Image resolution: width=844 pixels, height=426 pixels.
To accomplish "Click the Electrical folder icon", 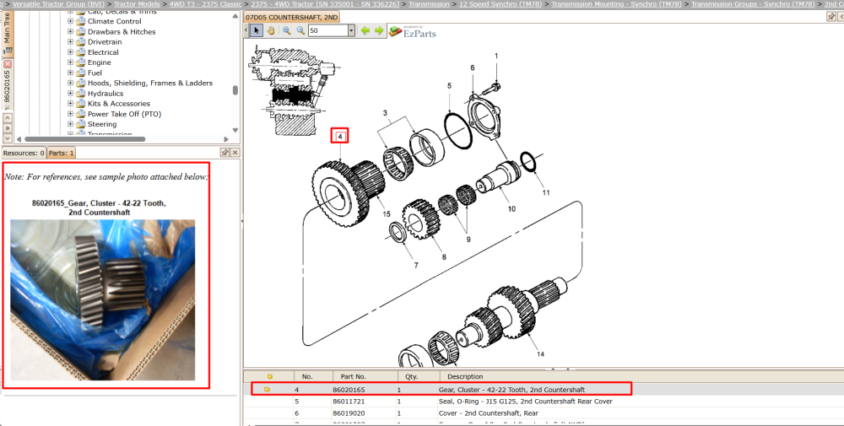I will (x=81, y=52).
